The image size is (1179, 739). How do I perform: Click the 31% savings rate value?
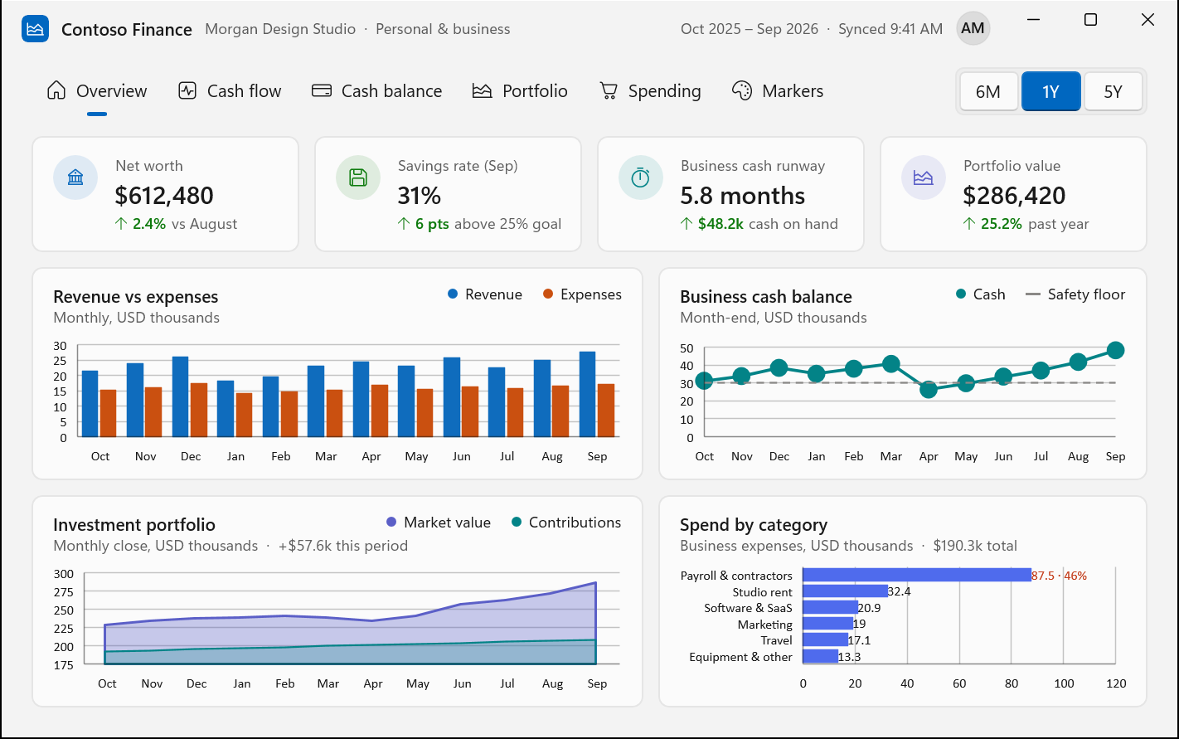point(420,196)
